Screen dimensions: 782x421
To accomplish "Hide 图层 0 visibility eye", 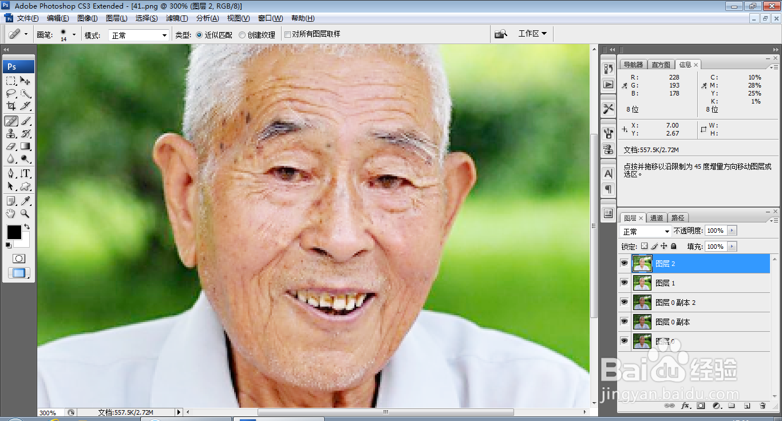I will click(624, 341).
